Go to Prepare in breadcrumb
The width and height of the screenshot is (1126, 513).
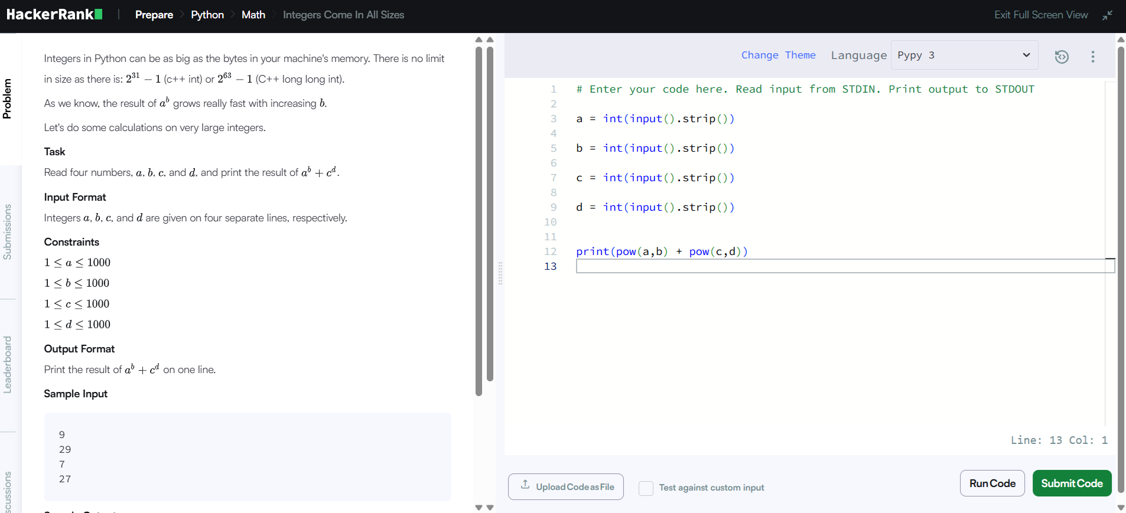(154, 15)
